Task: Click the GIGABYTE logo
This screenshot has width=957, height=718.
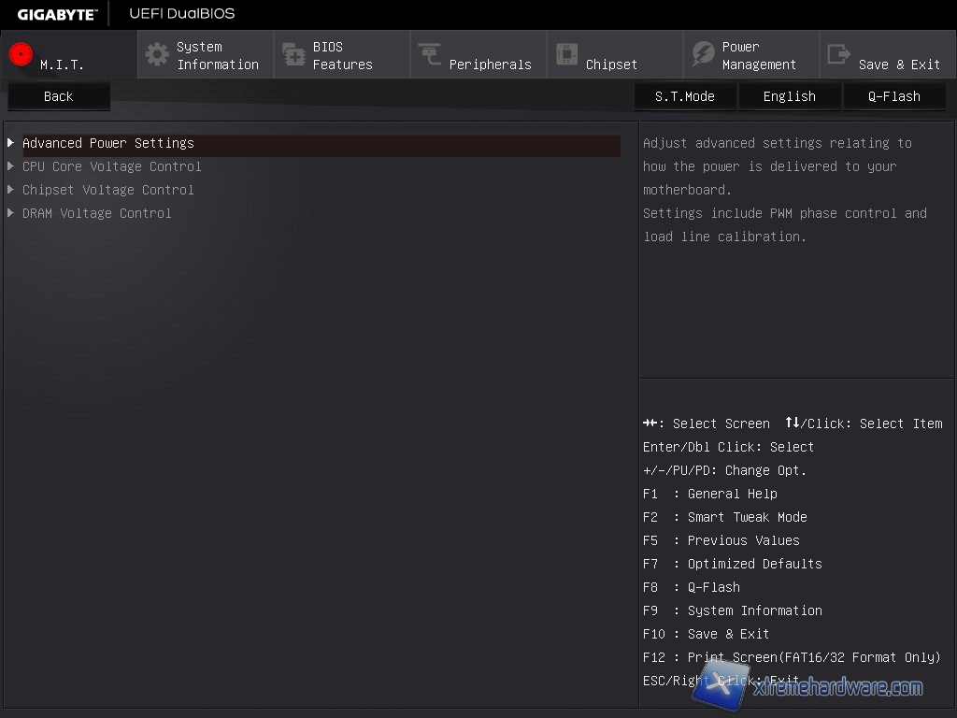Action: pos(56,14)
